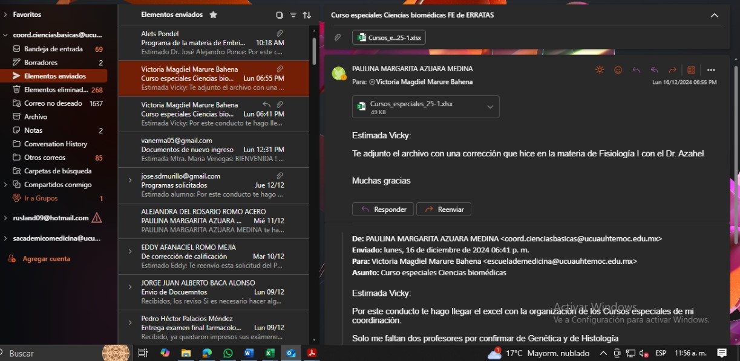This screenshot has height=361, width=740.
Task: Open the Copilot icon in taskbar
Action: tap(165, 353)
